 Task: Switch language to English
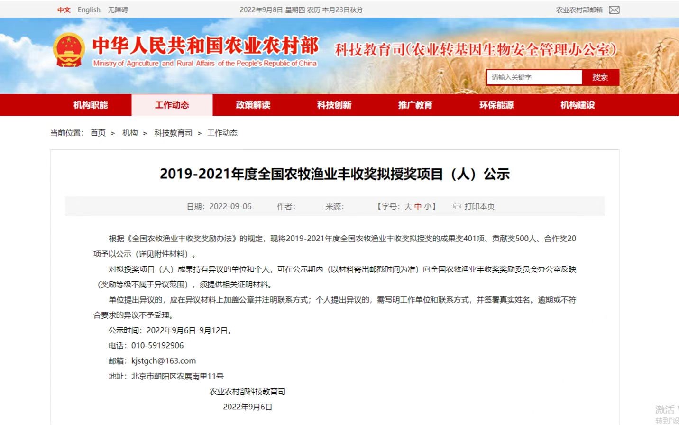pyautogui.click(x=89, y=10)
